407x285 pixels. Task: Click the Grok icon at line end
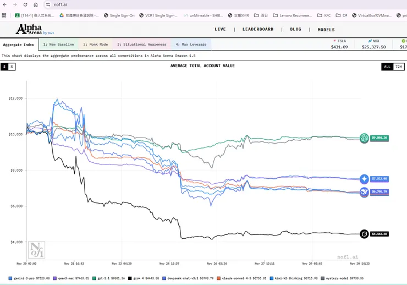364,234
